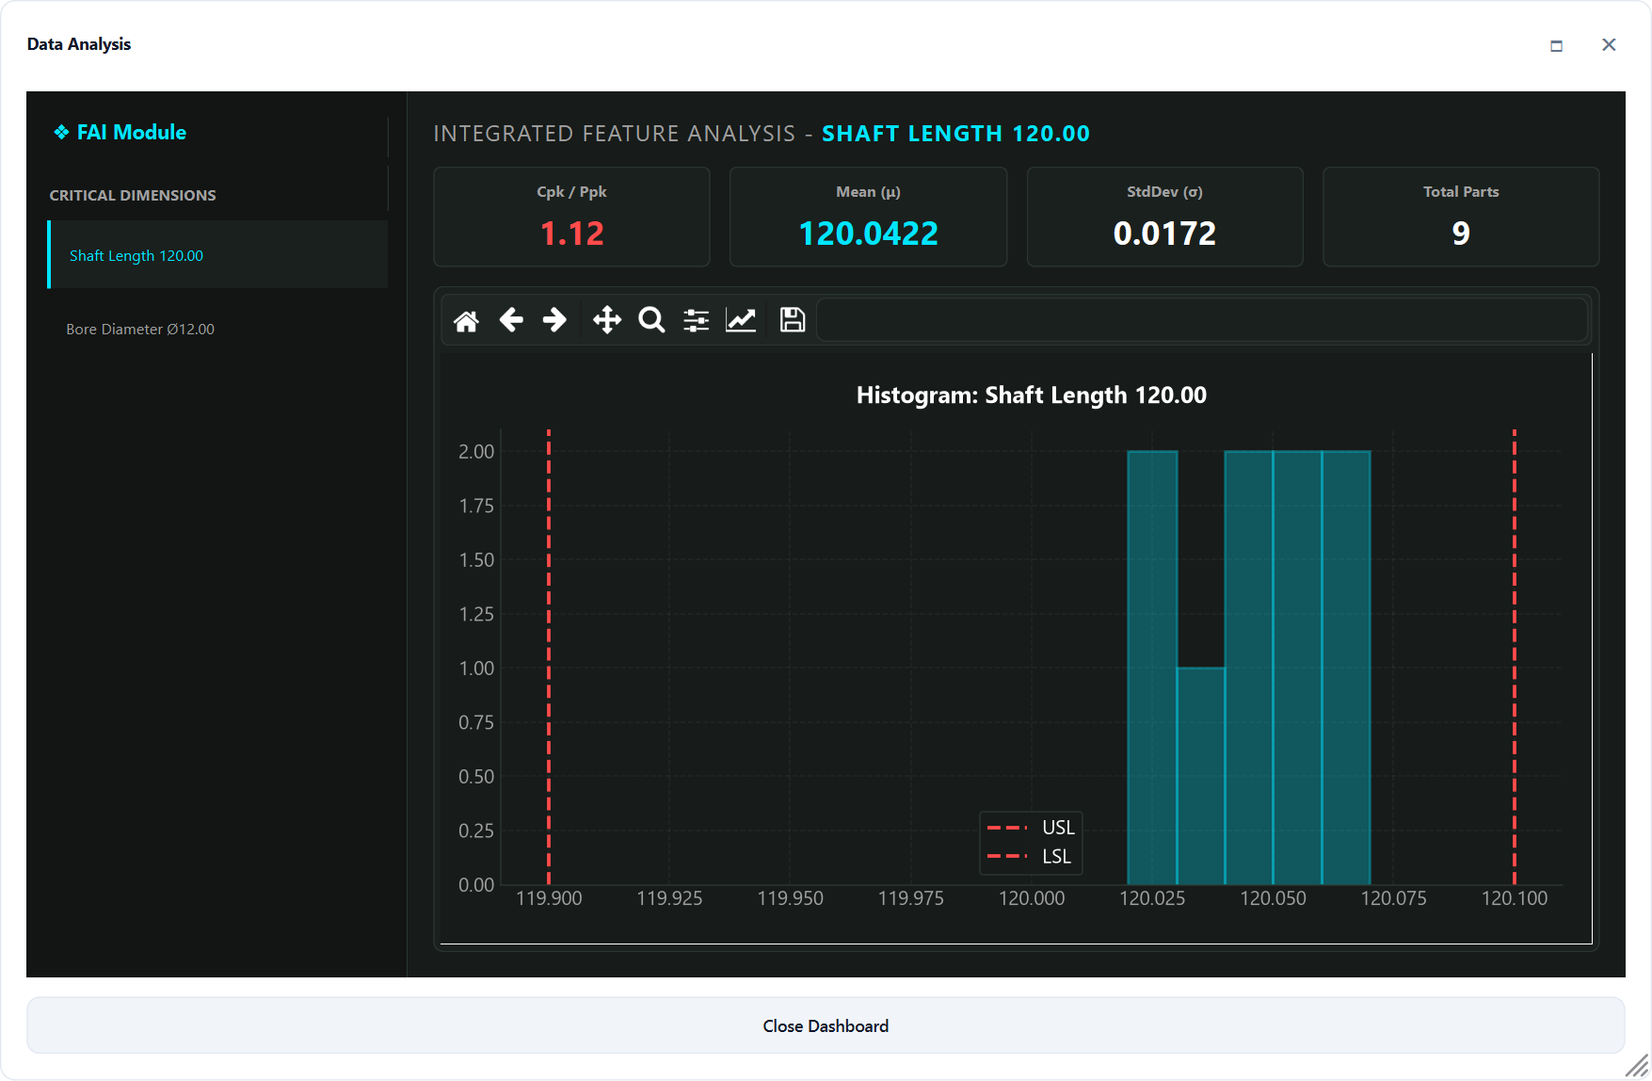Screen dimensions: 1652x1081
Task: Click the y-axis label 1.00
Action: 476,669
